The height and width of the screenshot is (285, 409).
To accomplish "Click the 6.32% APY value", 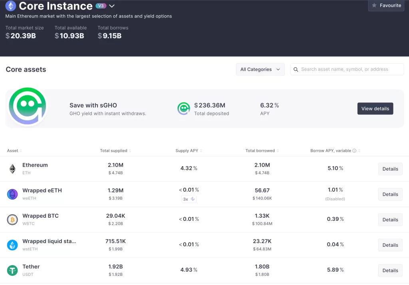I will (270, 105).
